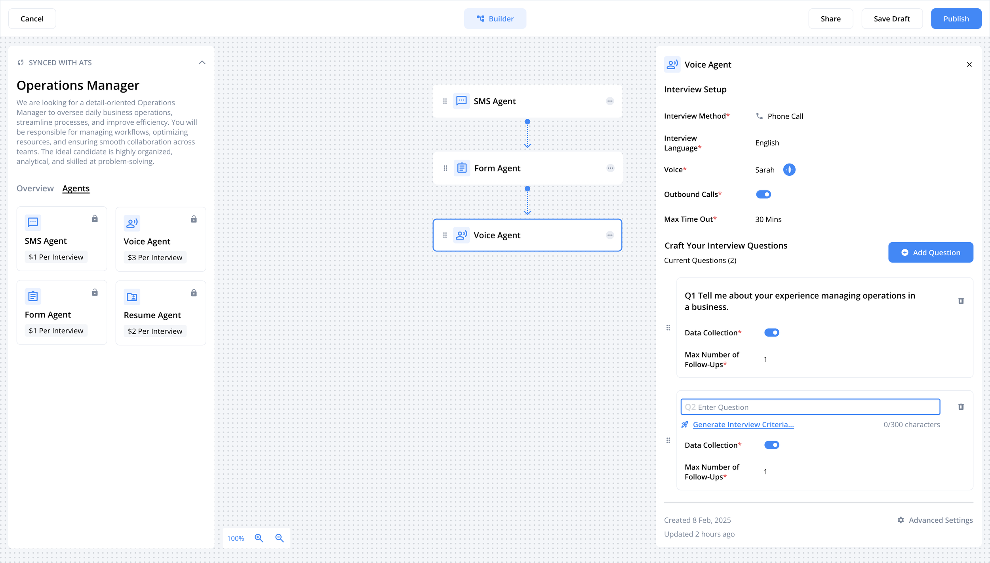Toggle Data Collection for Q2
This screenshot has height=563, width=990.
pyautogui.click(x=771, y=445)
